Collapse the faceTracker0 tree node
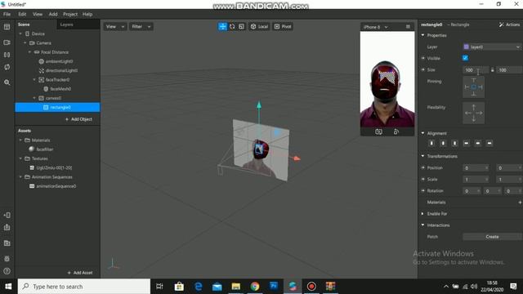The width and height of the screenshot is (523, 294). pos(34,80)
